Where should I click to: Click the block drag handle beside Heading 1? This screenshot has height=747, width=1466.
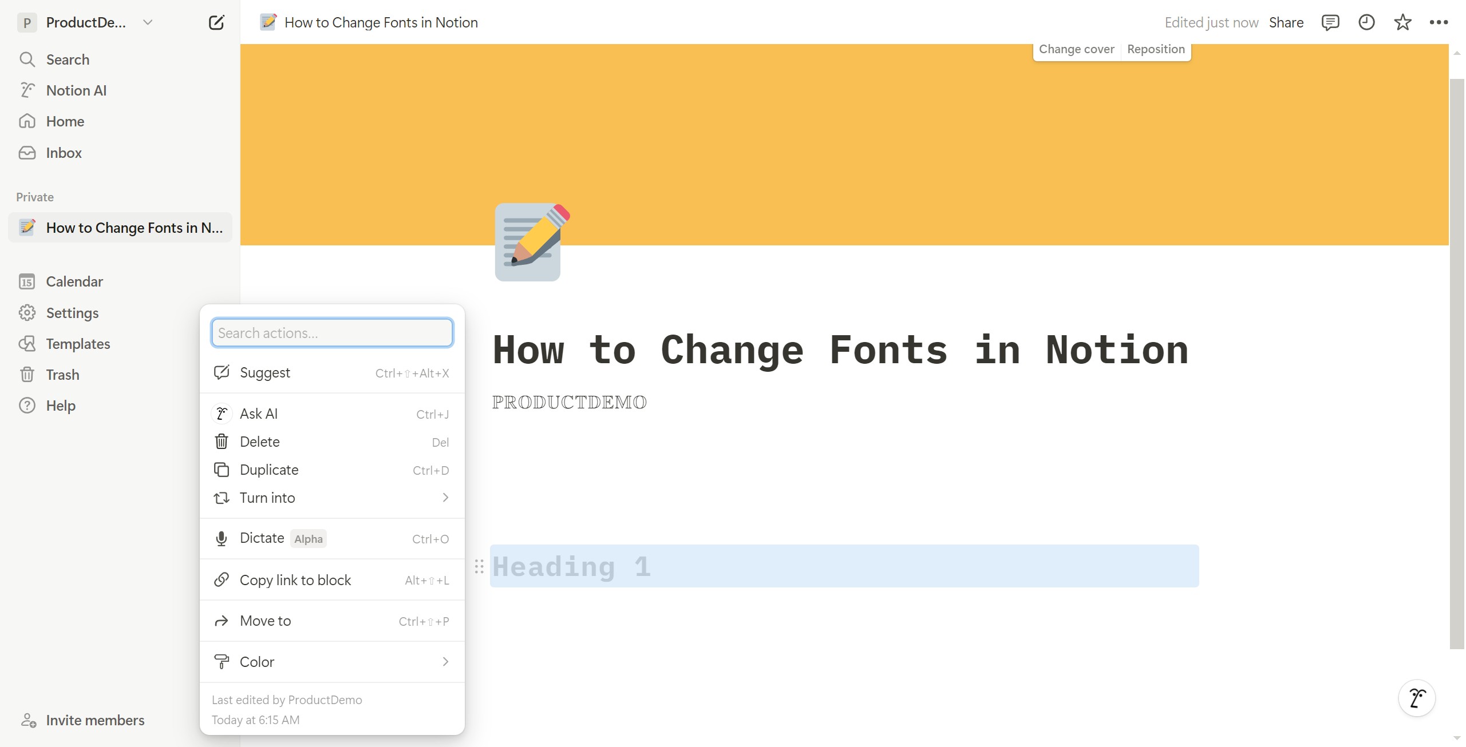tap(479, 567)
